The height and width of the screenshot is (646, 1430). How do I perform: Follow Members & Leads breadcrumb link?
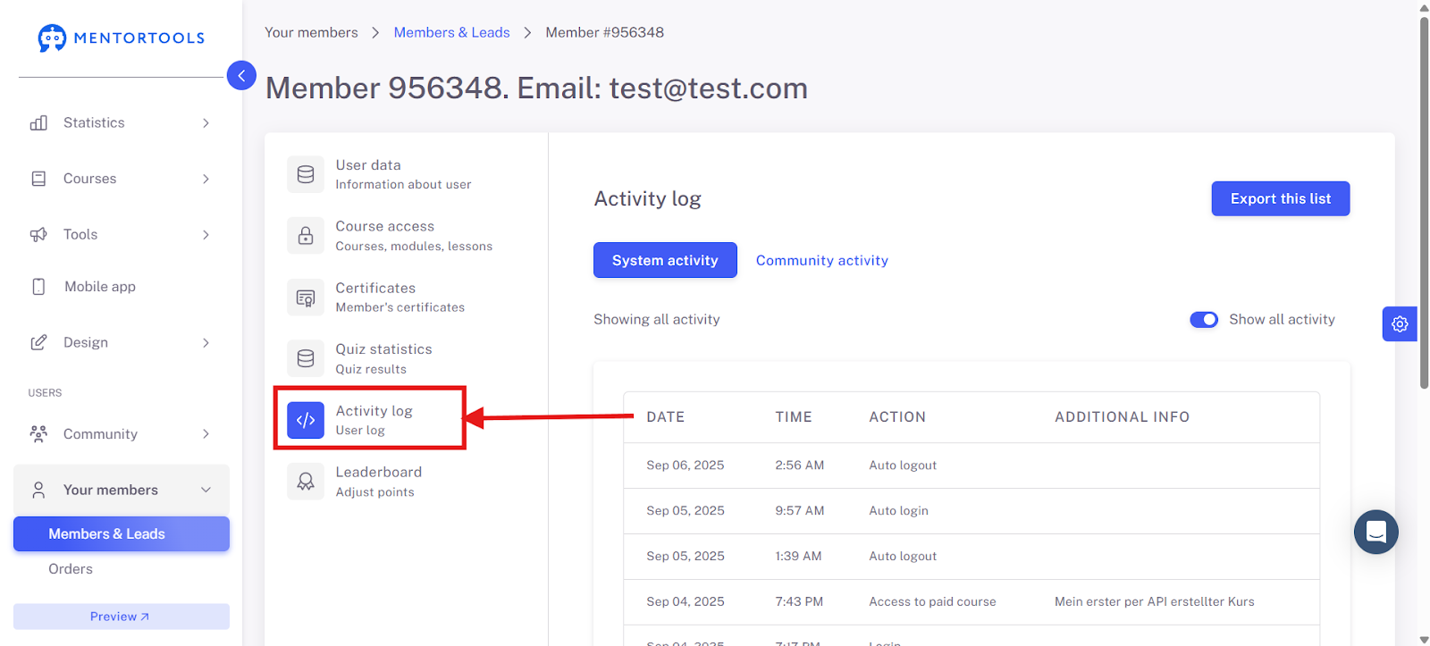451,32
